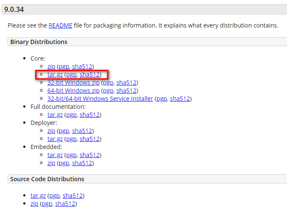Open sha512 for Deployer zip

82,131
